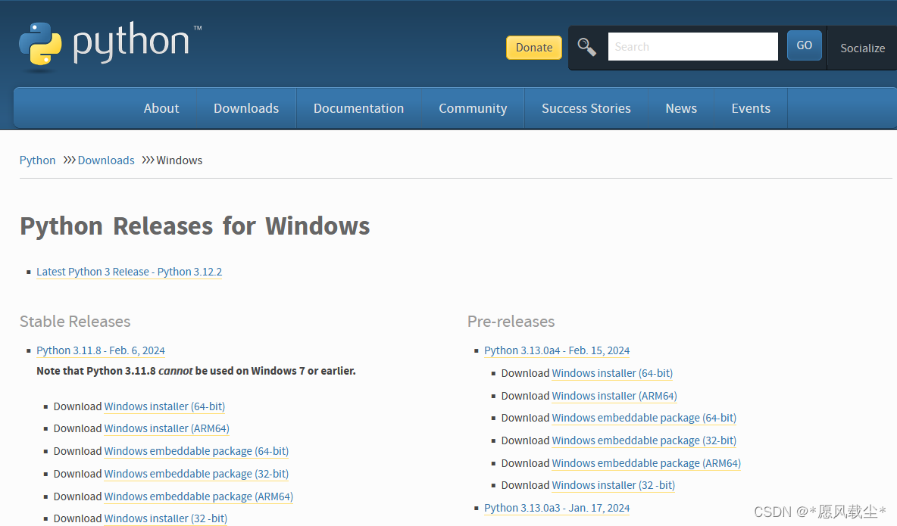Click Windows in the breadcrumb
The height and width of the screenshot is (526, 897).
[x=179, y=160]
